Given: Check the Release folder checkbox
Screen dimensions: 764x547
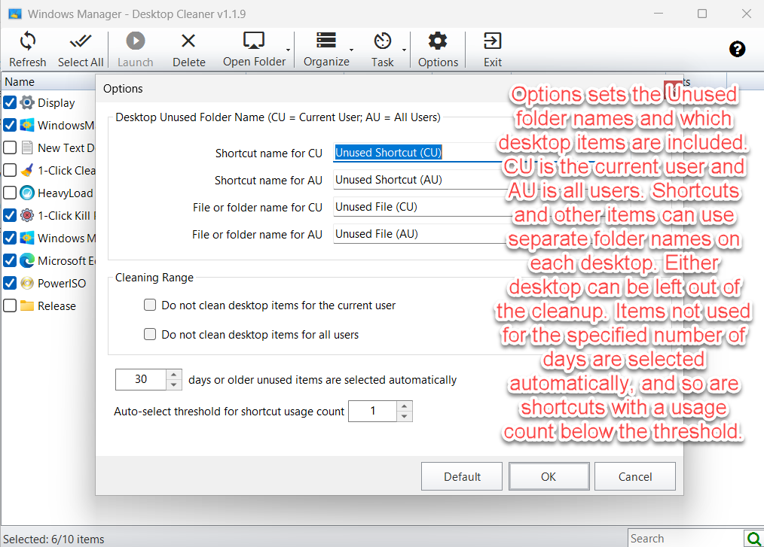Looking at the screenshot, I should click(10, 305).
